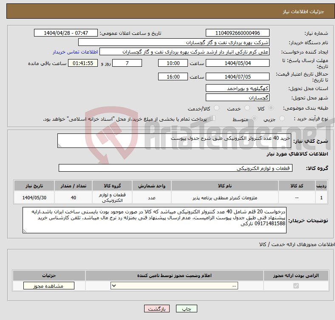Image resolution: width=335 pixels, height=320 pixels.
Task: Click the کد کالا column header
Action: pyautogui.click(x=297, y=186)
